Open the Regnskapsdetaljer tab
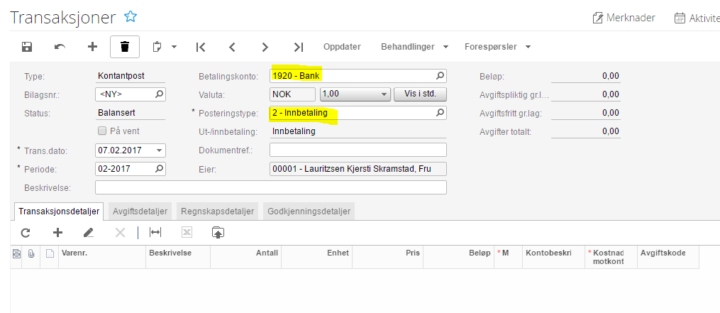Screen dimensions: 720x313 (217, 211)
